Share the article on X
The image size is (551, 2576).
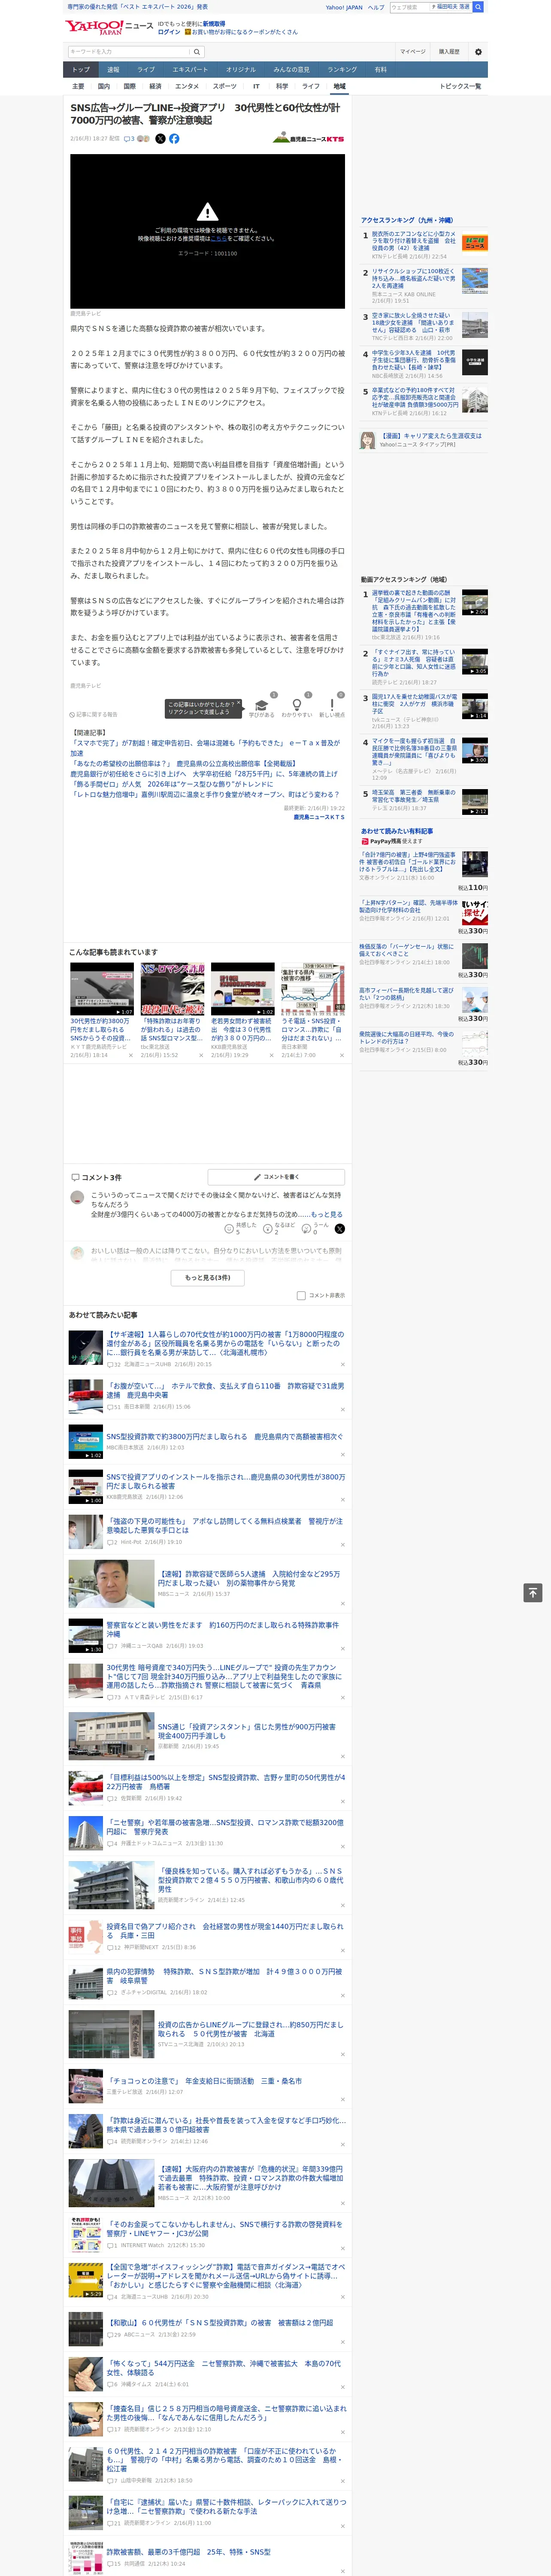point(160,139)
